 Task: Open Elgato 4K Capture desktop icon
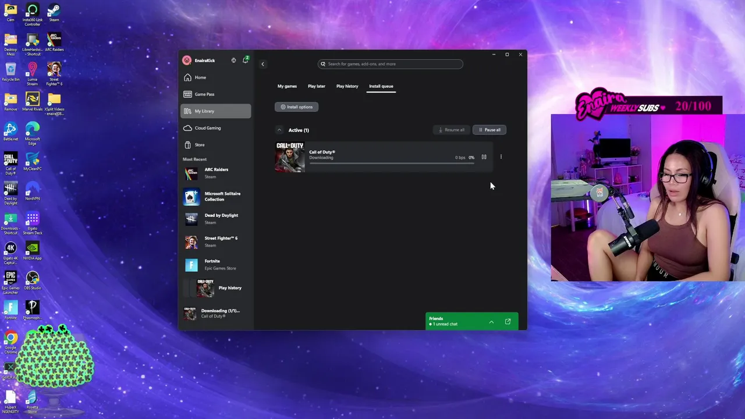[x=10, y=253]
